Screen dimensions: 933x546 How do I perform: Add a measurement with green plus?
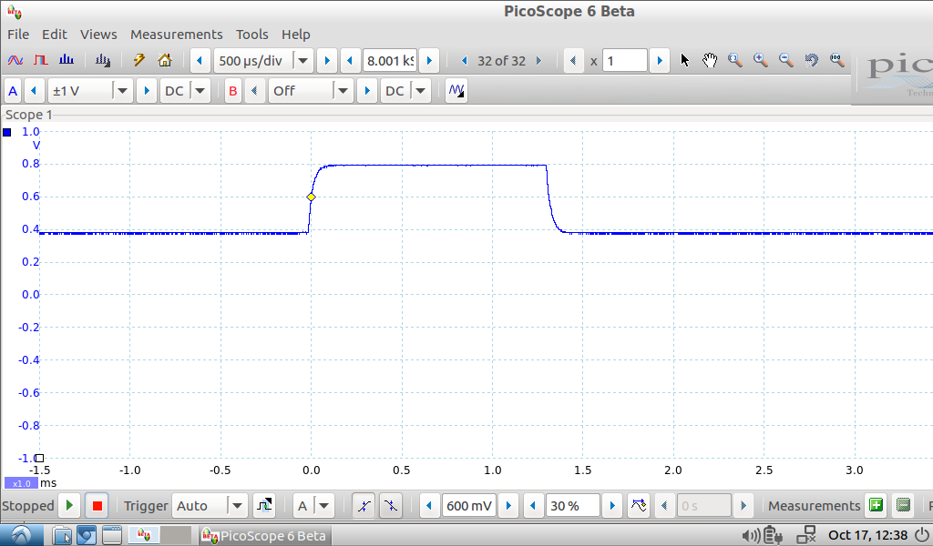[876, 506]
